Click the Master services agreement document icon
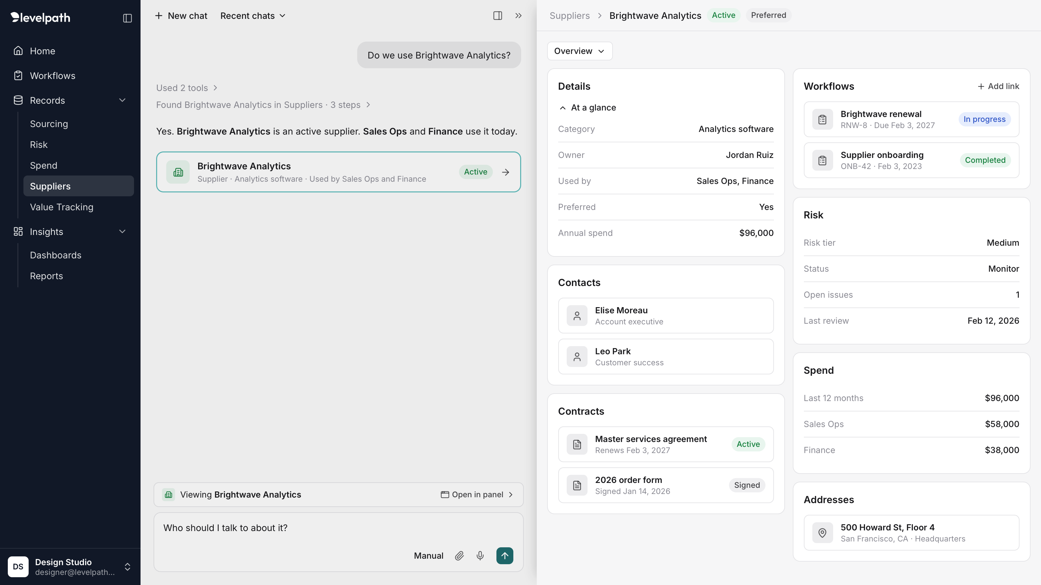This screenshot has height=585, width=1041. [577, 445]
